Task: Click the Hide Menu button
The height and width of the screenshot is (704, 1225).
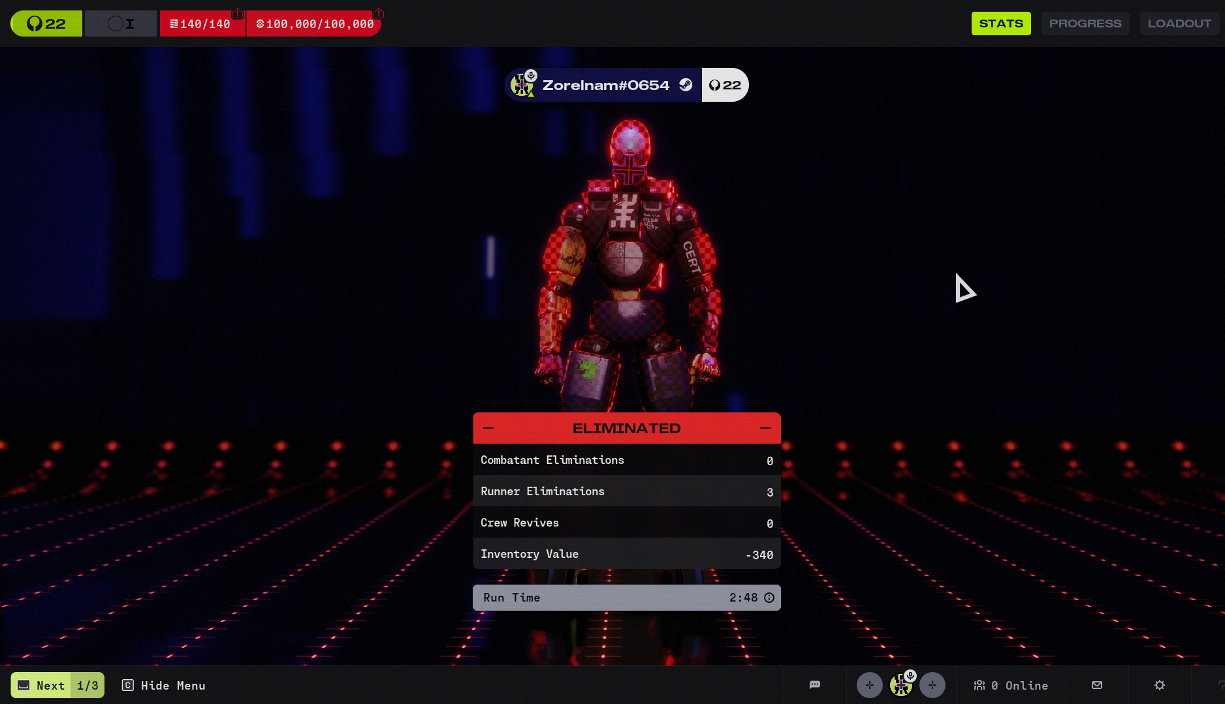Action: coord(163,685)
